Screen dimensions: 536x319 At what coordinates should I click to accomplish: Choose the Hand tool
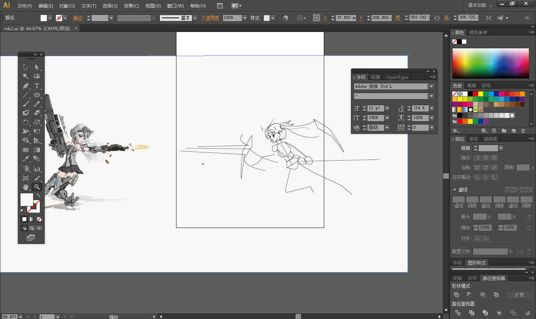point(25,187)
